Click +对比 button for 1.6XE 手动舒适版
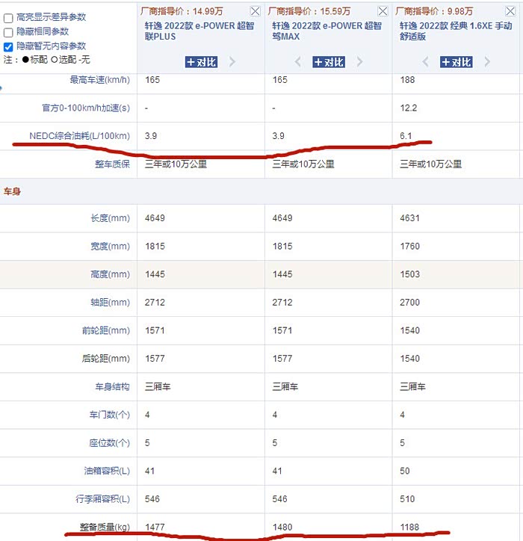523x541 pixels. tap(456, 62)
